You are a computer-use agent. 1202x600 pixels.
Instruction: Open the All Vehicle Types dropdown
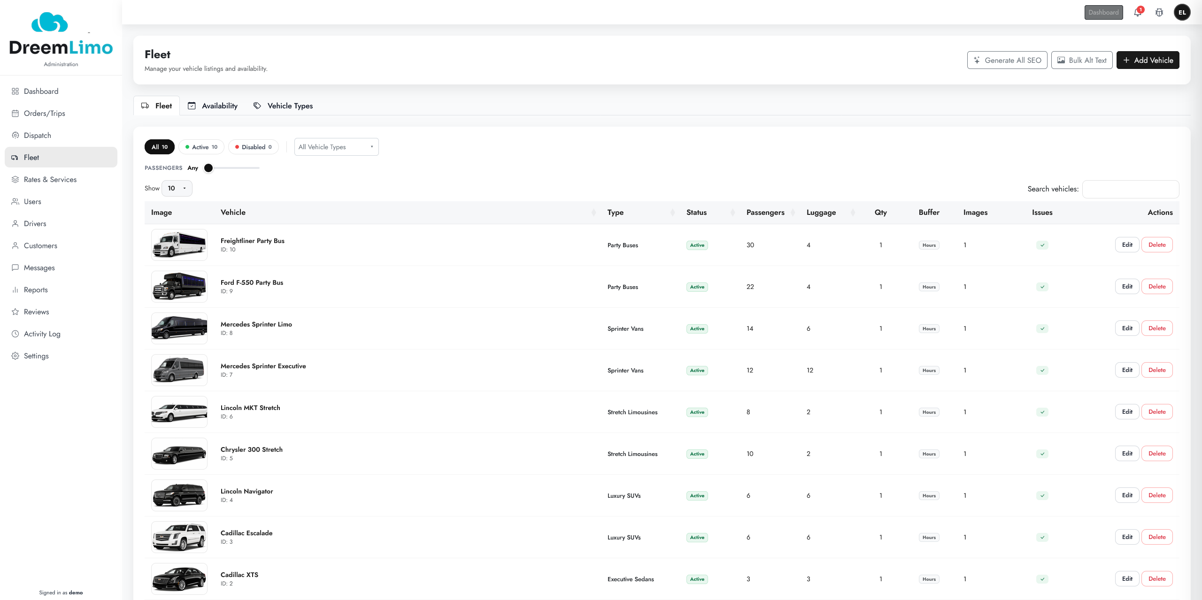[x=336, y=147]
